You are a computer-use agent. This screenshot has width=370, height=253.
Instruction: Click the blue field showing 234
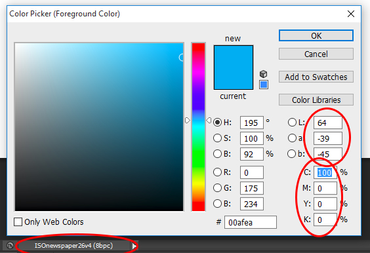[251, 204]
